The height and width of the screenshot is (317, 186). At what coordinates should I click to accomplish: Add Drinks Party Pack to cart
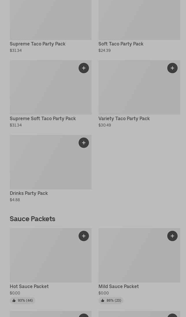pyautogui.click(x=84, y=143)
